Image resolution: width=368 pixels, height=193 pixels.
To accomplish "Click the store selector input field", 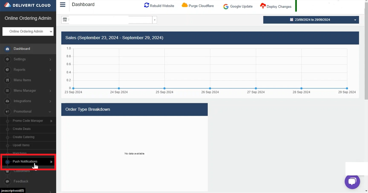I will pos(107,20).
